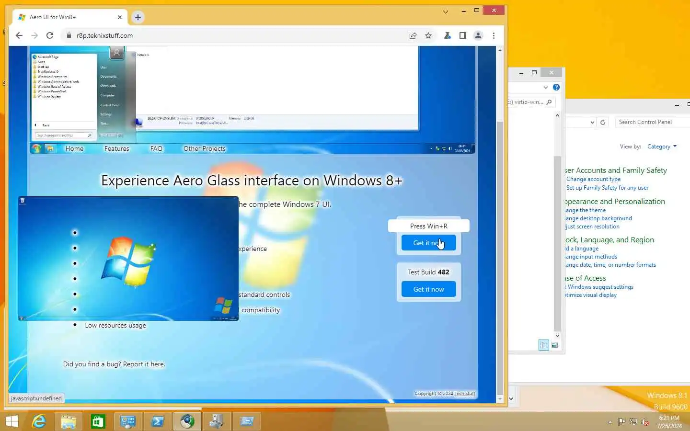Go back in Chrome history
690x431 pixels.
point(19,35)
